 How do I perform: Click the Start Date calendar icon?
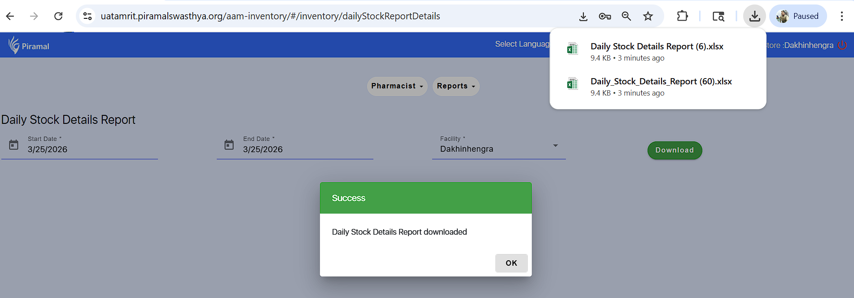(x=14, y=145)
